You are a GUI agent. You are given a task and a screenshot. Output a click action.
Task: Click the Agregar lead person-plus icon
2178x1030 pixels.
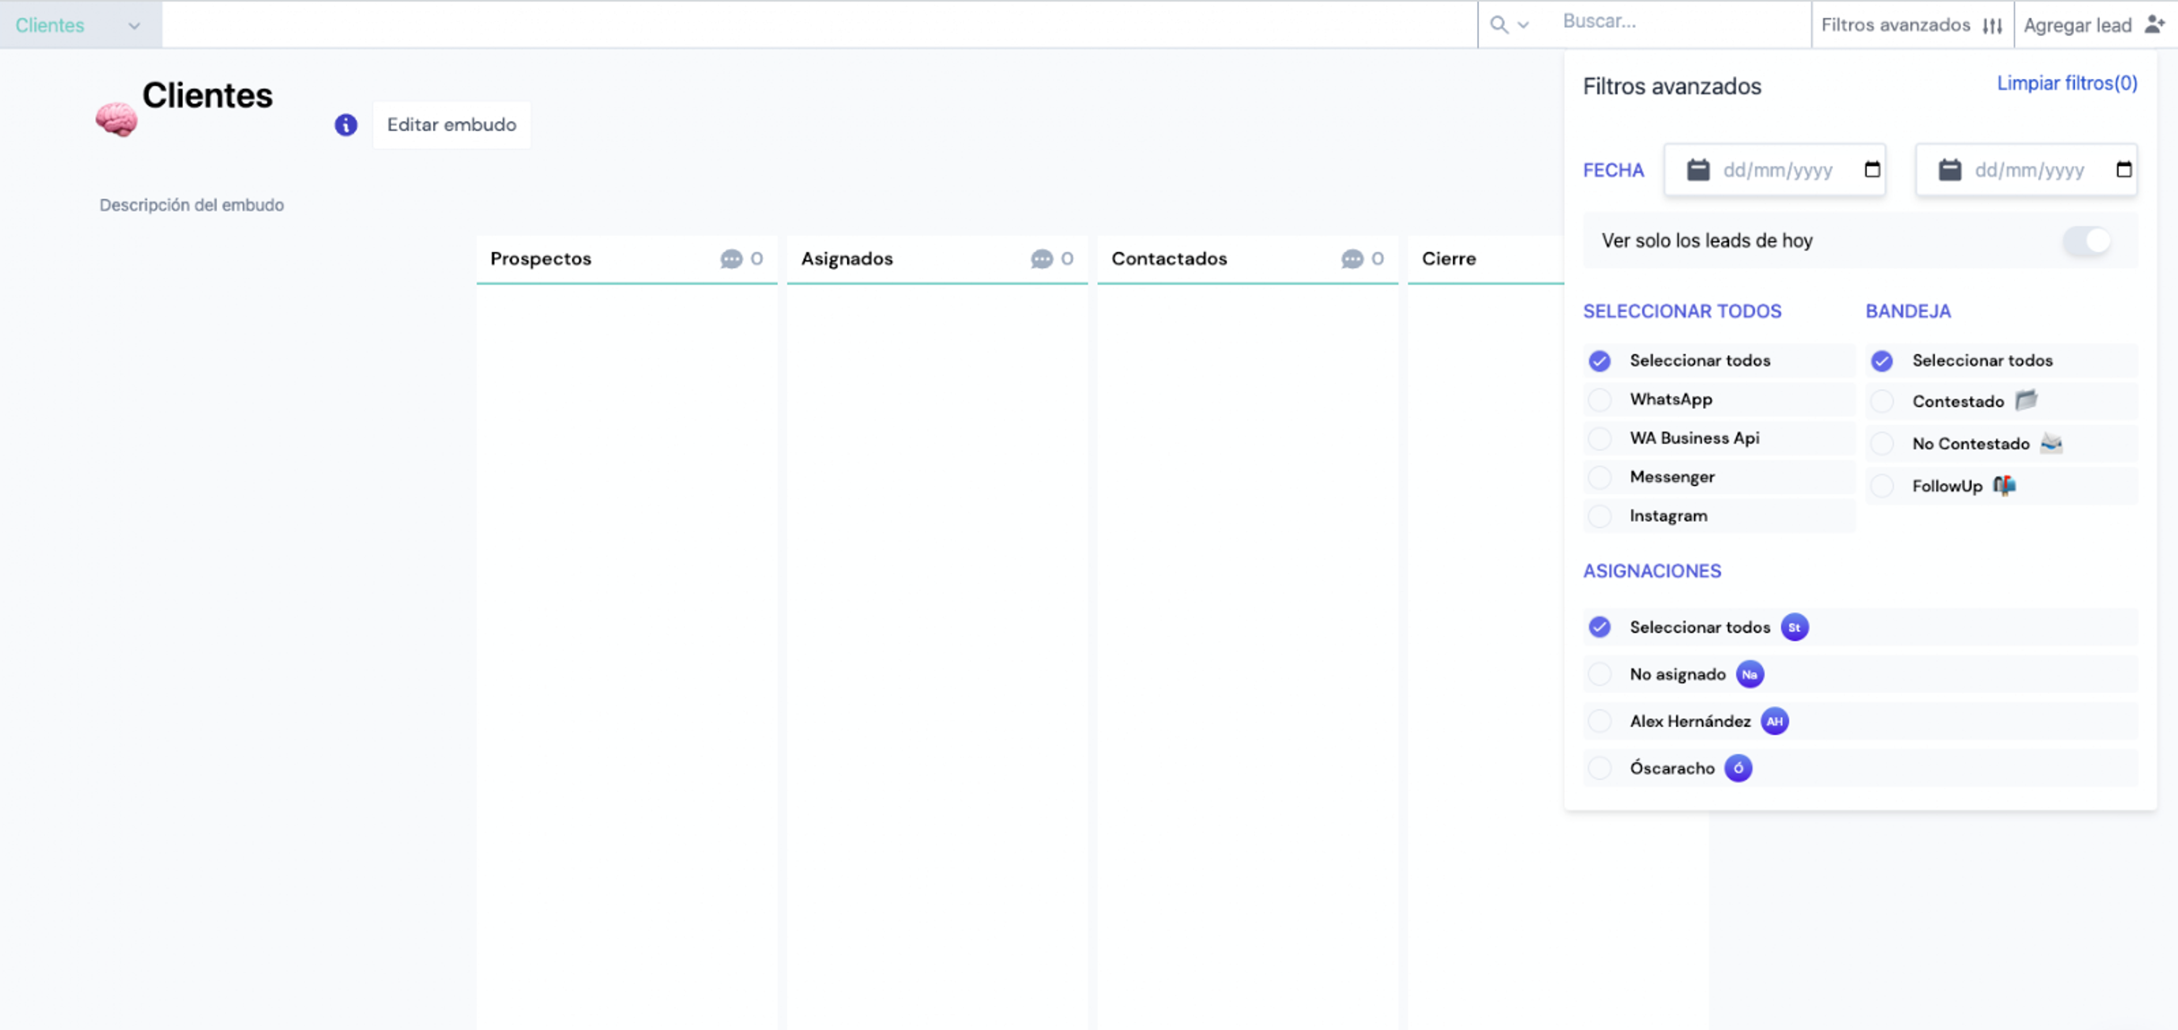pos(2154,24)
